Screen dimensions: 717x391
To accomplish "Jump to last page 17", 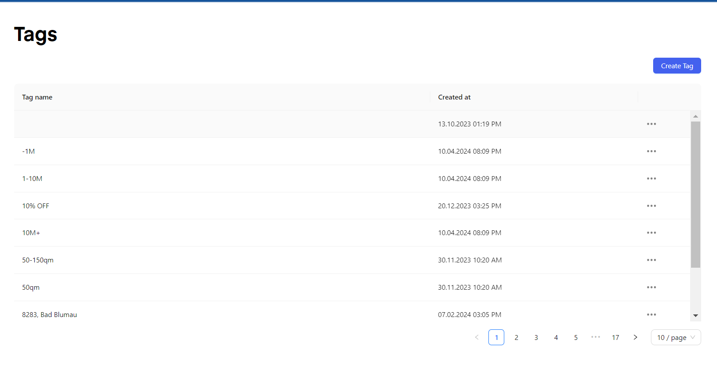I will pyautogui.click(x=615, y=337).
